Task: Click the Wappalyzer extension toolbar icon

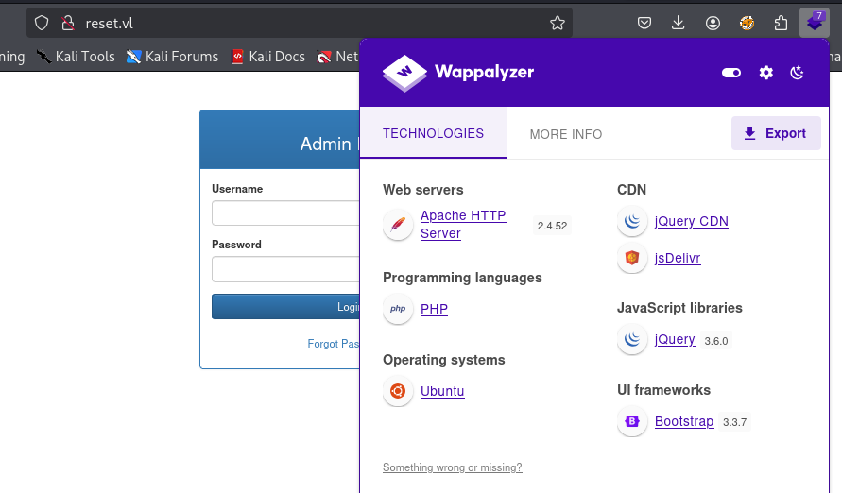Action: click(x=814, y=23)
